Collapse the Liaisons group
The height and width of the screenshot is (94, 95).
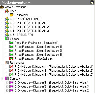pyautogui.click(x=2, y=39)
